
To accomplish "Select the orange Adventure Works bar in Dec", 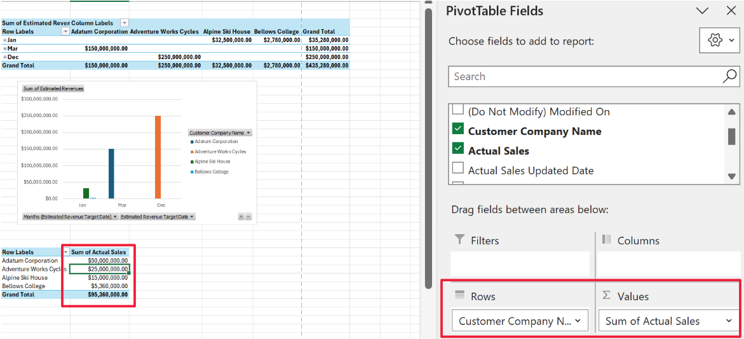I will click(158, 156).
